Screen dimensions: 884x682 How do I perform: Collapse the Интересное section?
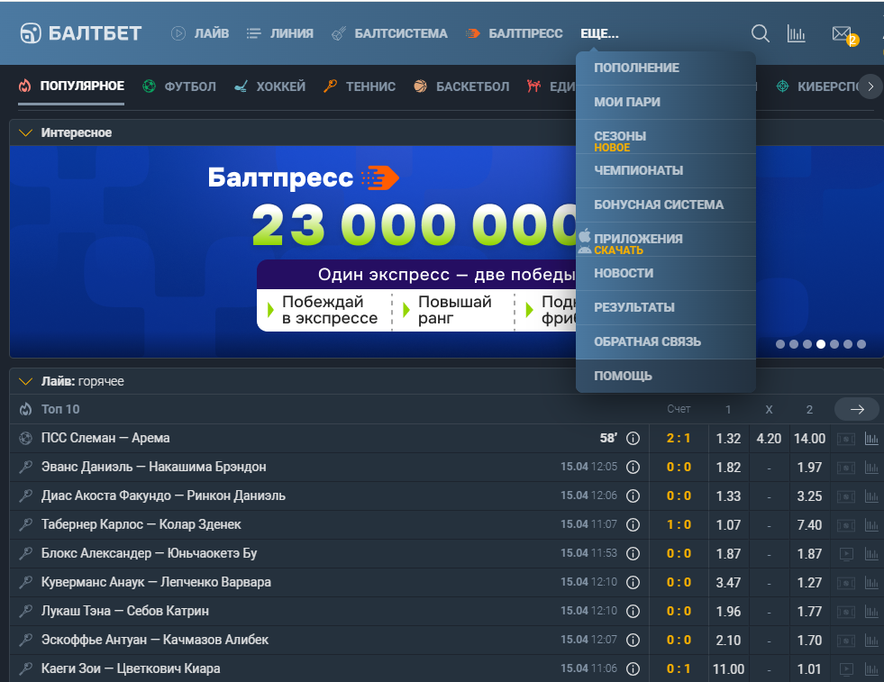pos(25,133)
